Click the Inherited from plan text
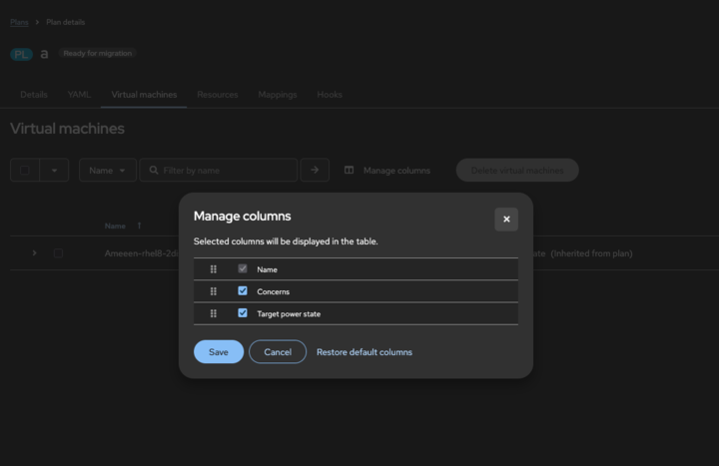The height and width of the screenshot is (466, 719). pyautogui.click(x=591, y=253)
